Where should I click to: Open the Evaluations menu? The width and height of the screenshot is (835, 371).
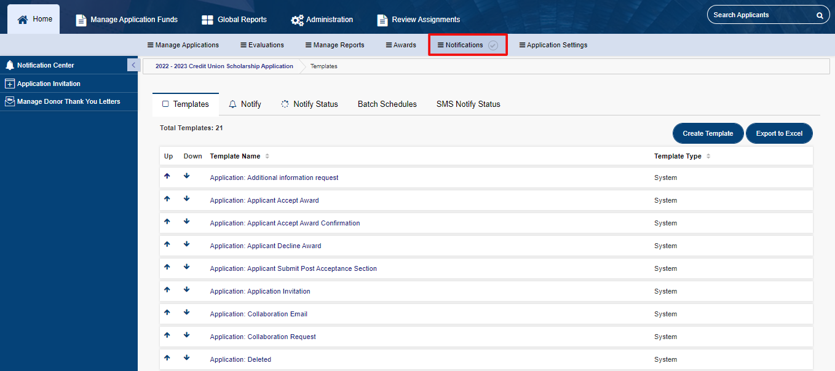point(262,45)
